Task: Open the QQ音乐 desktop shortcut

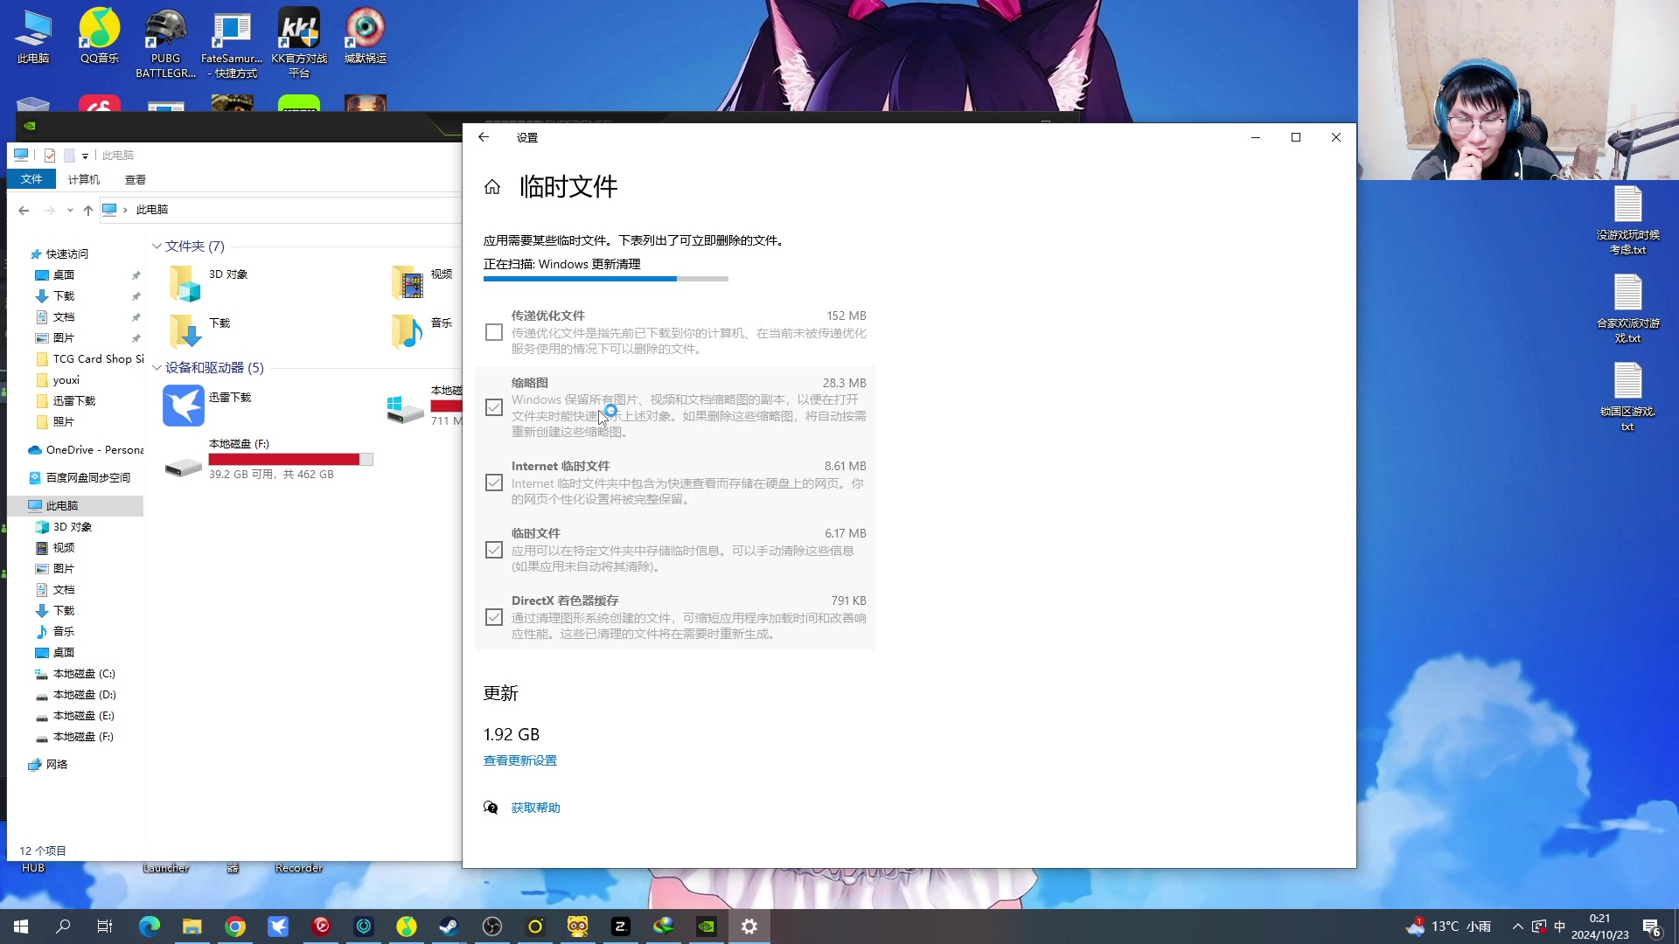Action: (100, 37)
